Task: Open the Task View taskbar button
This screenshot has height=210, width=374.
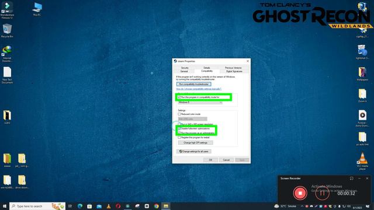Action: pyautogui.click(x=70, y=206)
